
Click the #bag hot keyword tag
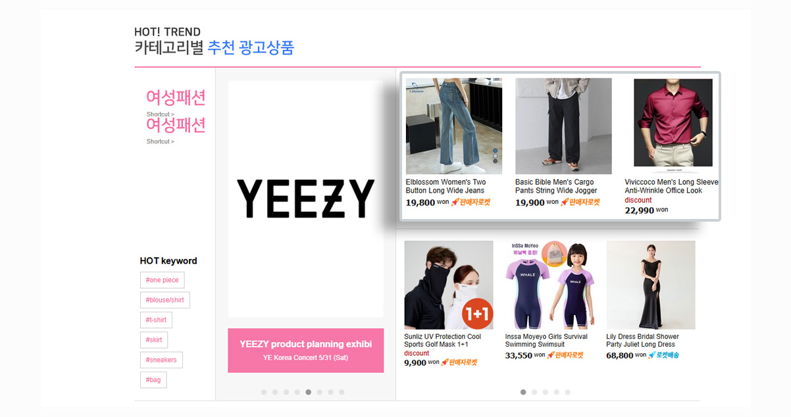(x=153, y=380)
